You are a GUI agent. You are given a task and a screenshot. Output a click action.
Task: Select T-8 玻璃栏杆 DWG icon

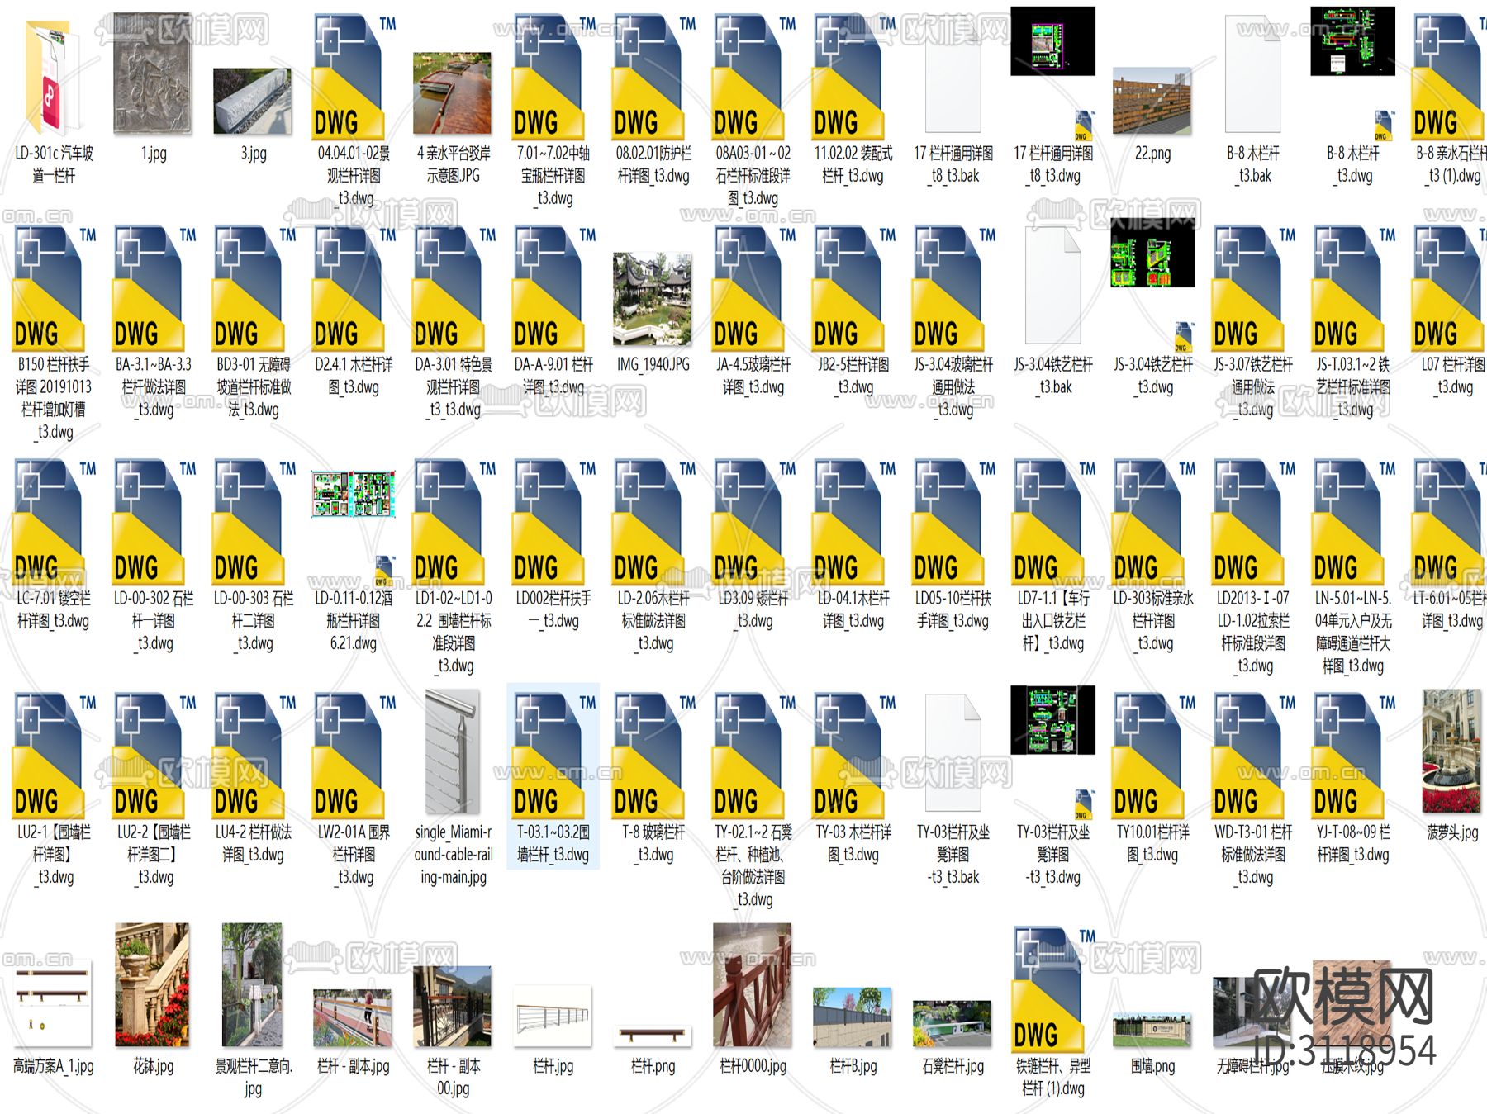pyautogui.click(x=648, y=754)
